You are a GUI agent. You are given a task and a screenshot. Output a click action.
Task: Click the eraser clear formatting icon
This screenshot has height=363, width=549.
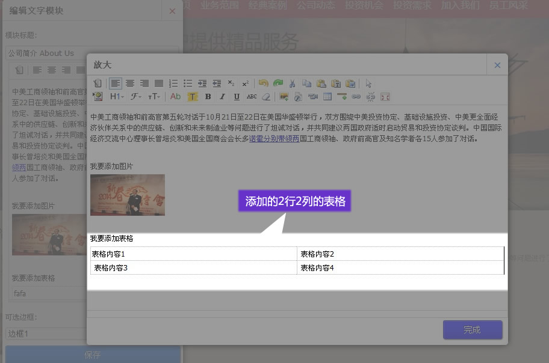[266, 96]
